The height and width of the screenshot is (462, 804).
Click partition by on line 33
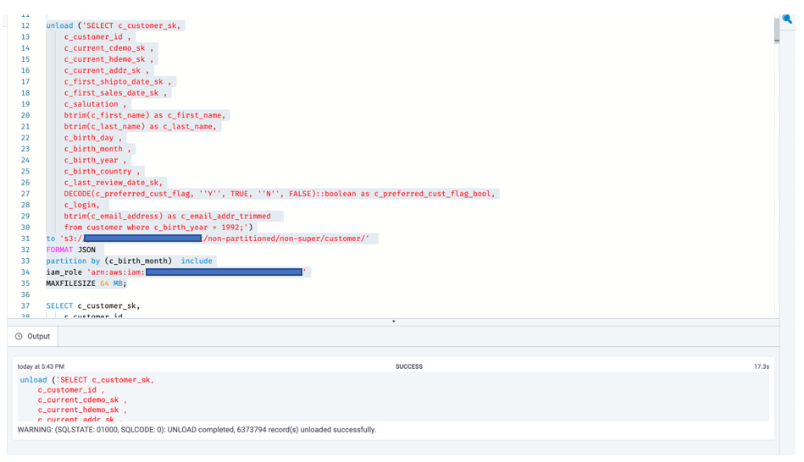pyautogui.click(x=73, y=261)
